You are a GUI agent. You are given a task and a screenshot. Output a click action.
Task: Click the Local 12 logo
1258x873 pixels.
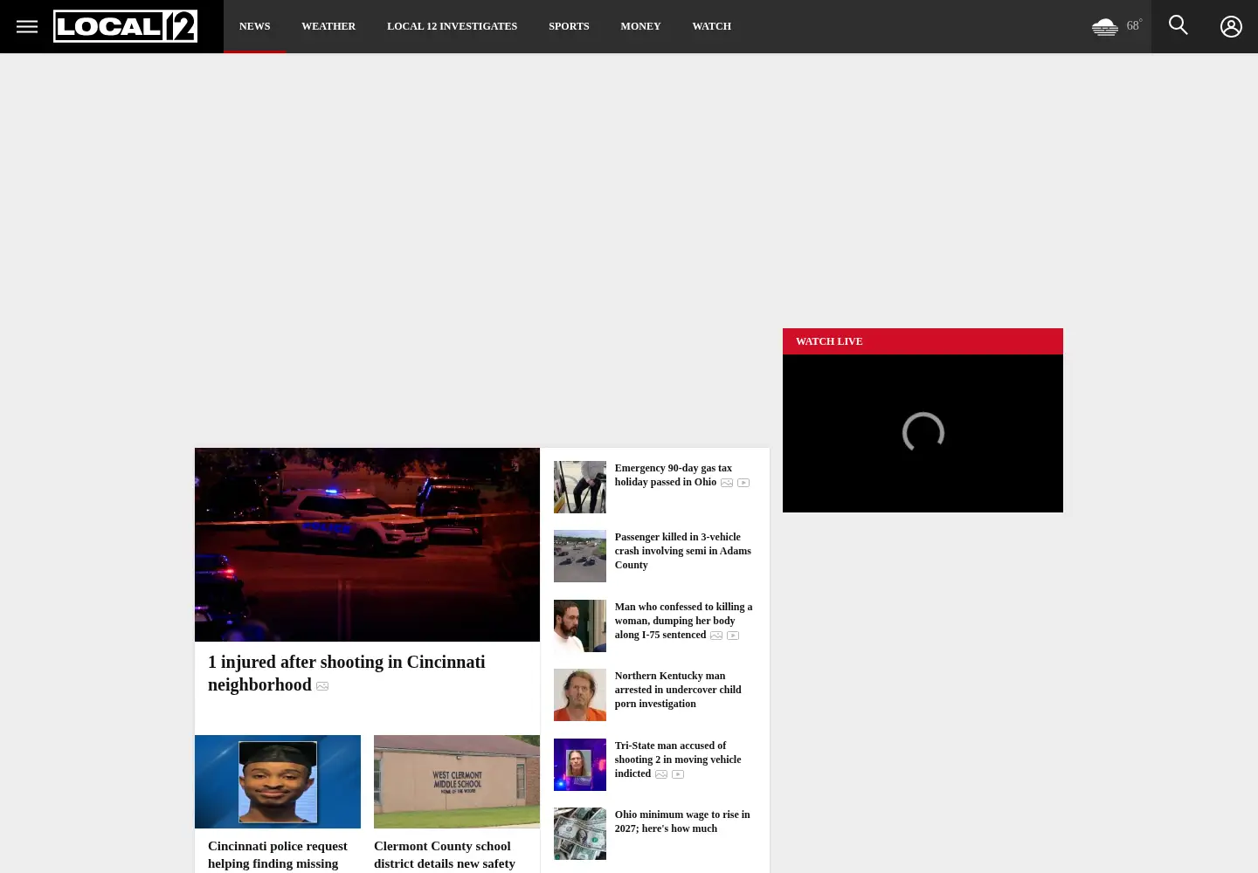125,26
